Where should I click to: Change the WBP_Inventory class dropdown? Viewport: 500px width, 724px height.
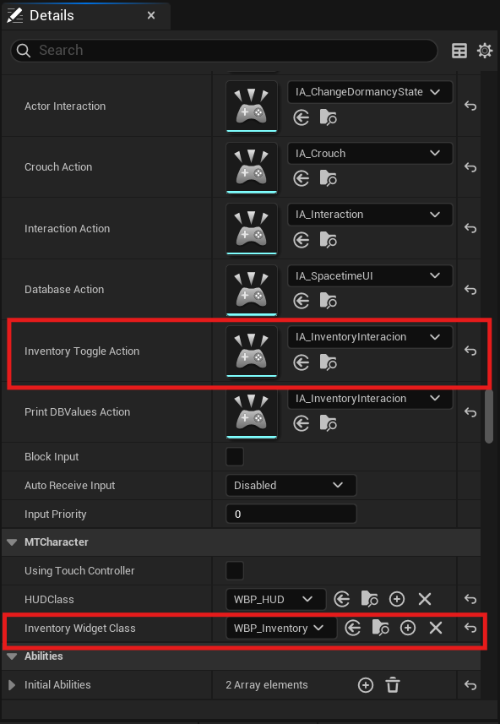coord(281,628)
